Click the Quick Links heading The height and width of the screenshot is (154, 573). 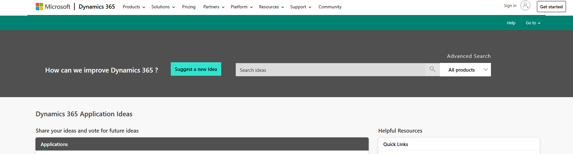396,144
